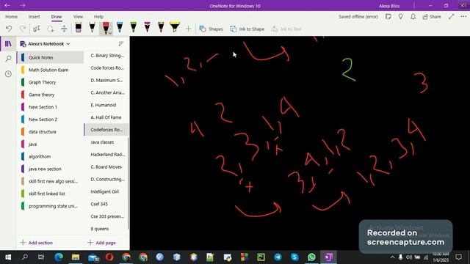The height and width of the screenshot is (264, 470).
Task: Open WhatsApp from the taskbar
Action: pos(311,257)
